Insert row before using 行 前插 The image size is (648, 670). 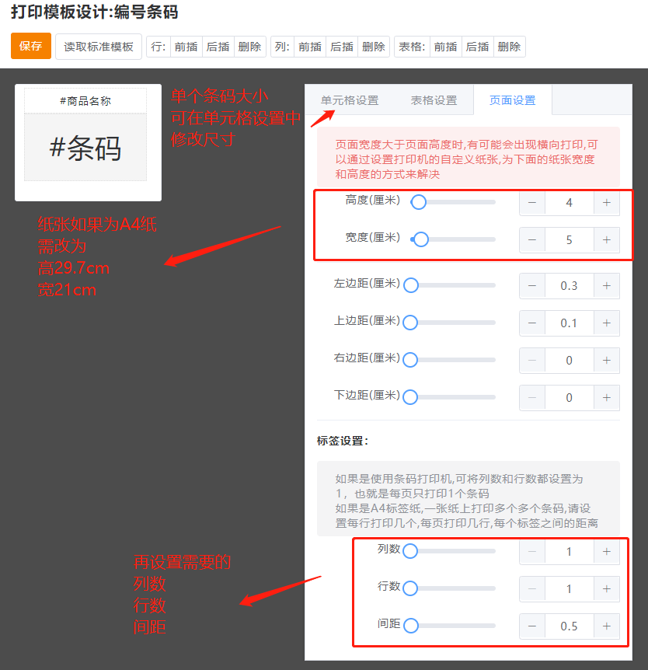[x=186, y=47]
